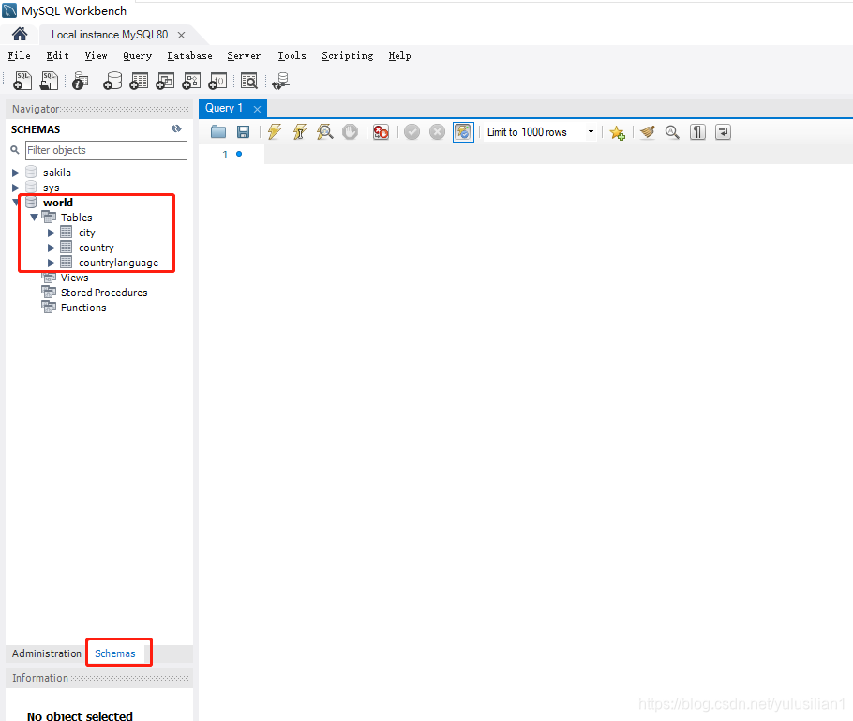Screen dimensions: 853x721
Task: Execute the SQL script lightning icon
Action: point(274,131)
